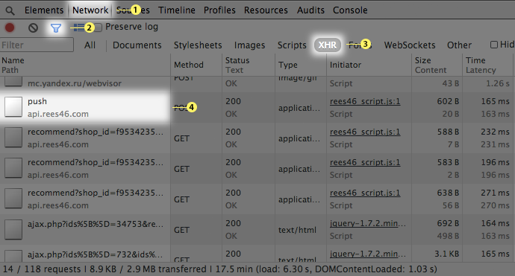
Task: Click the 638 B size cell
Action: (x=448, y=193)
